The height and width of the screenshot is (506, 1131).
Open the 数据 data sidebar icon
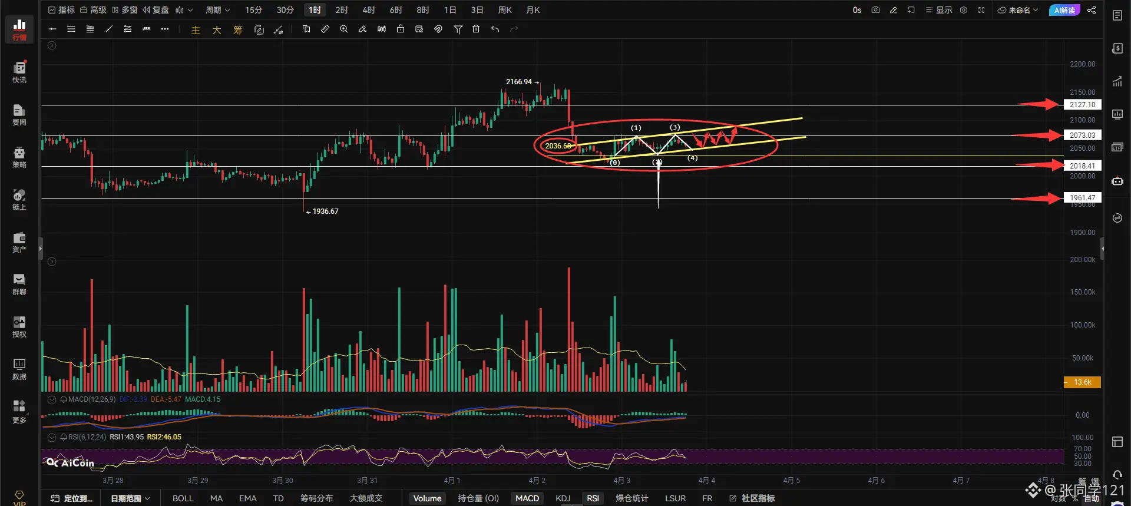tap(19, 369)
